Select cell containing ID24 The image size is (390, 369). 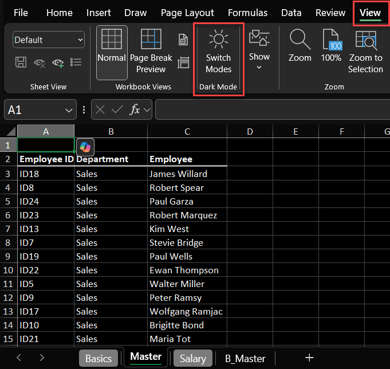[46, 201]
